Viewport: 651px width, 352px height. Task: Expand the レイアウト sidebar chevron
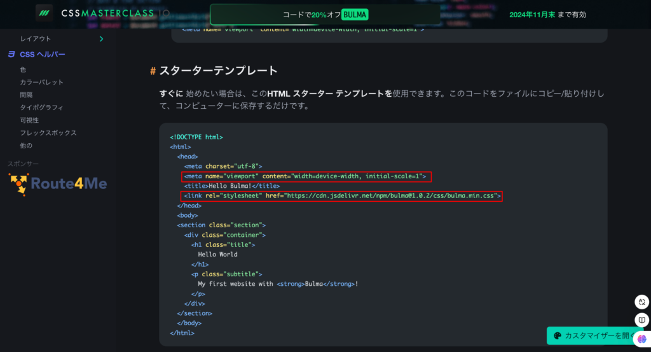click(101, 39)
